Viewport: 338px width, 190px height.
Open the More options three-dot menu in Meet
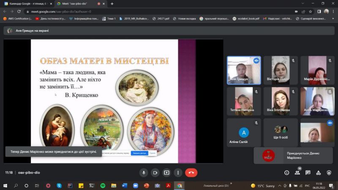[178, 173]
